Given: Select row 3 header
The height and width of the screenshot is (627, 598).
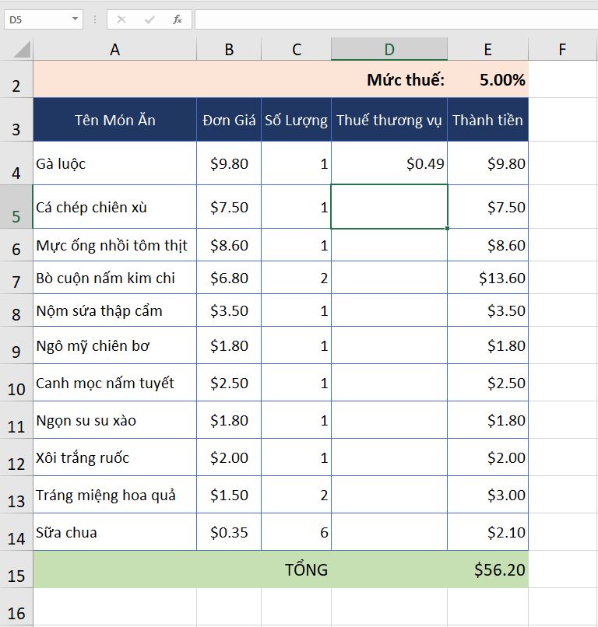Looking at the screenshot, I should (16, 120).
